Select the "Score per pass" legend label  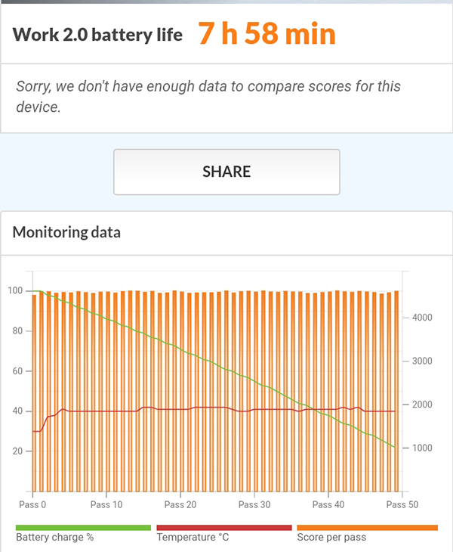(332, 538)
